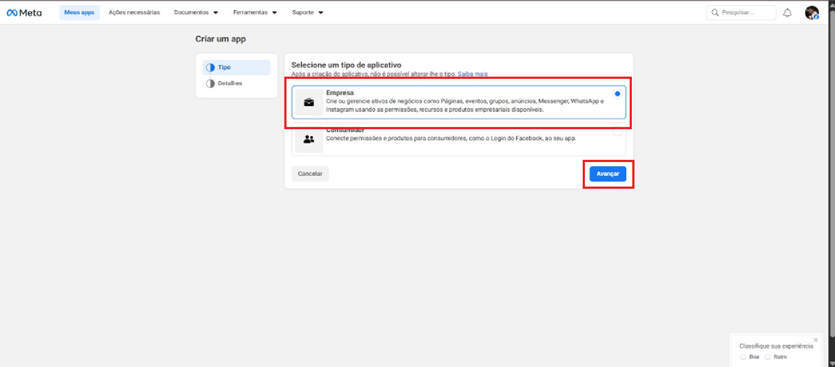
Task: Open the notifications bell
Action: (787, 13)
